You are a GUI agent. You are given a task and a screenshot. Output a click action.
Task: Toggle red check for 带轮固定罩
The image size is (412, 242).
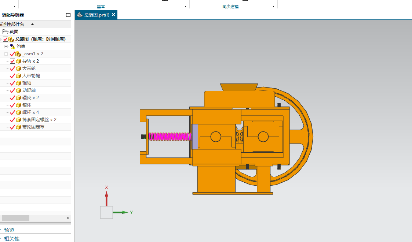(12, 127)
